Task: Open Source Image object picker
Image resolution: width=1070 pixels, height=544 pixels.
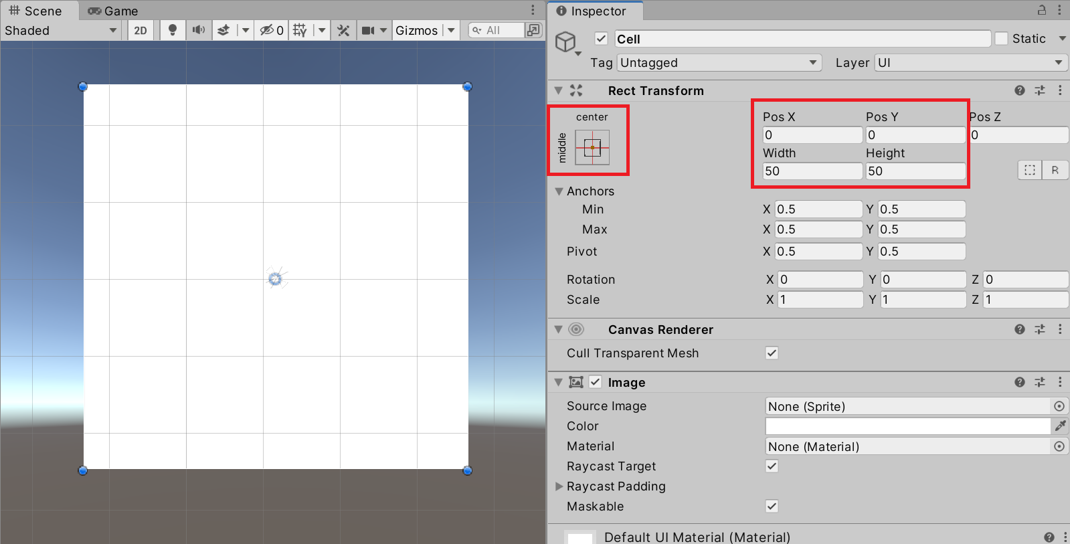Action: (1059, 406)
